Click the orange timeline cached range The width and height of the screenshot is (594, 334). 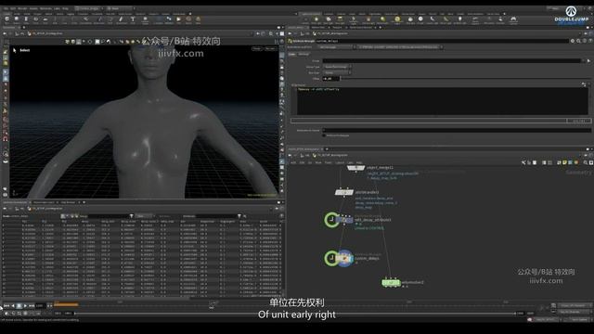pos(66,304)
